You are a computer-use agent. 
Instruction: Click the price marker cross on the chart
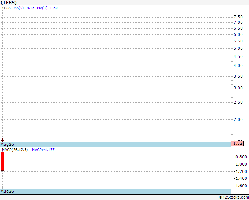tap(3, 140)
